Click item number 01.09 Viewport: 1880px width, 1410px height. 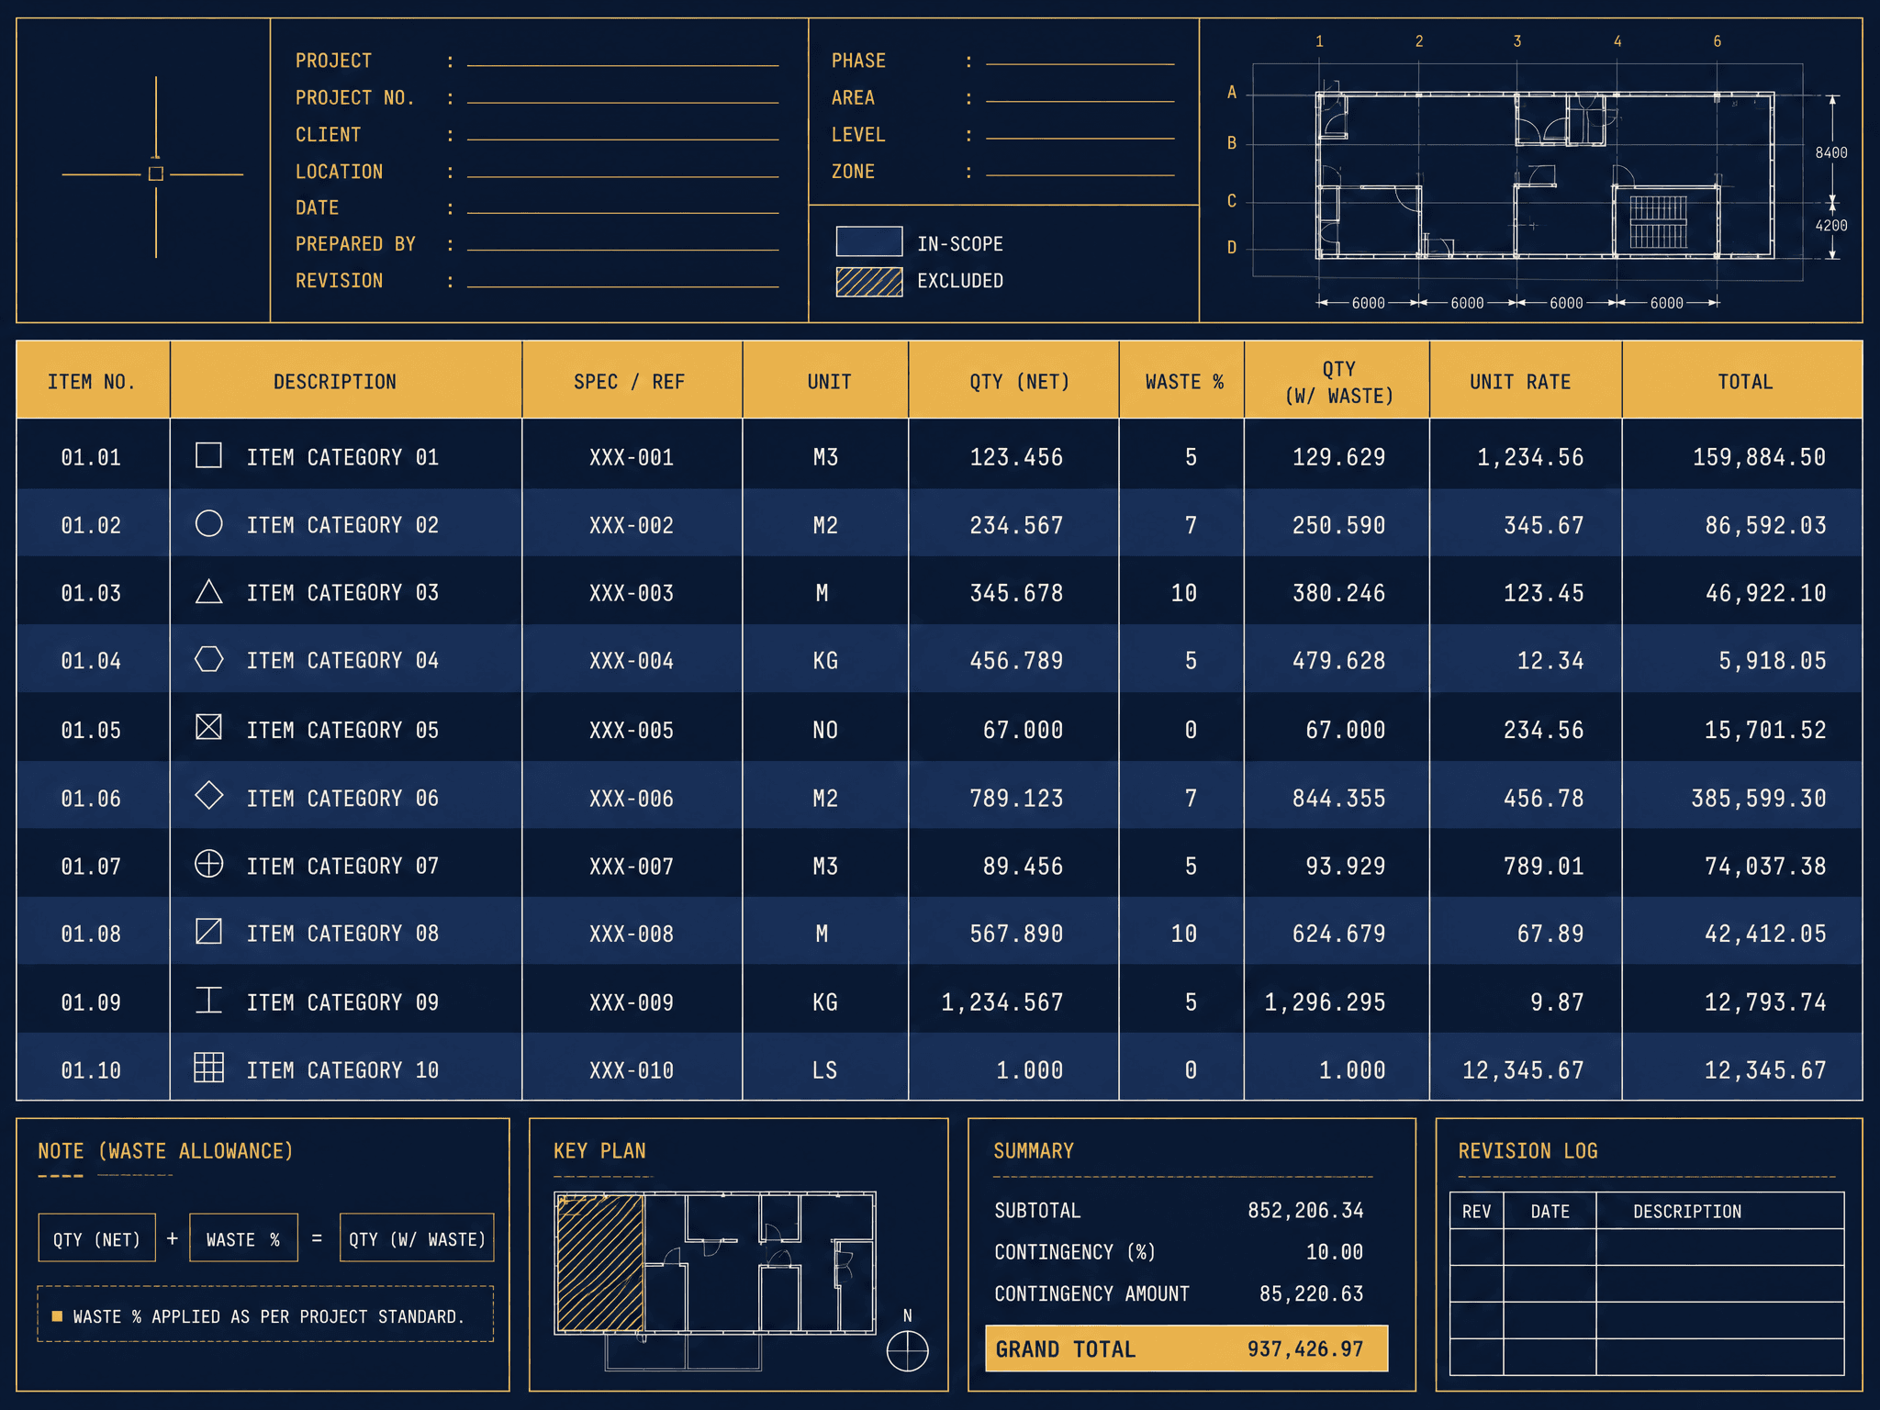tap(91, 1002)
